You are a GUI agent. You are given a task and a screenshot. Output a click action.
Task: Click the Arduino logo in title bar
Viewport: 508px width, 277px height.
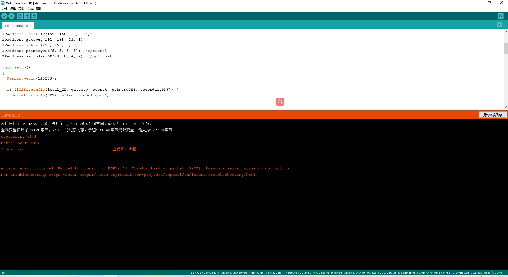tap(3, 3)
